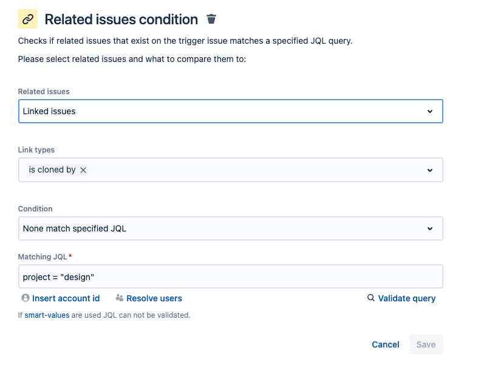Image resolution: width=498 pixels, height=370 pixels.
Task: Click the Resolve users link
Action: coord(154,298)
